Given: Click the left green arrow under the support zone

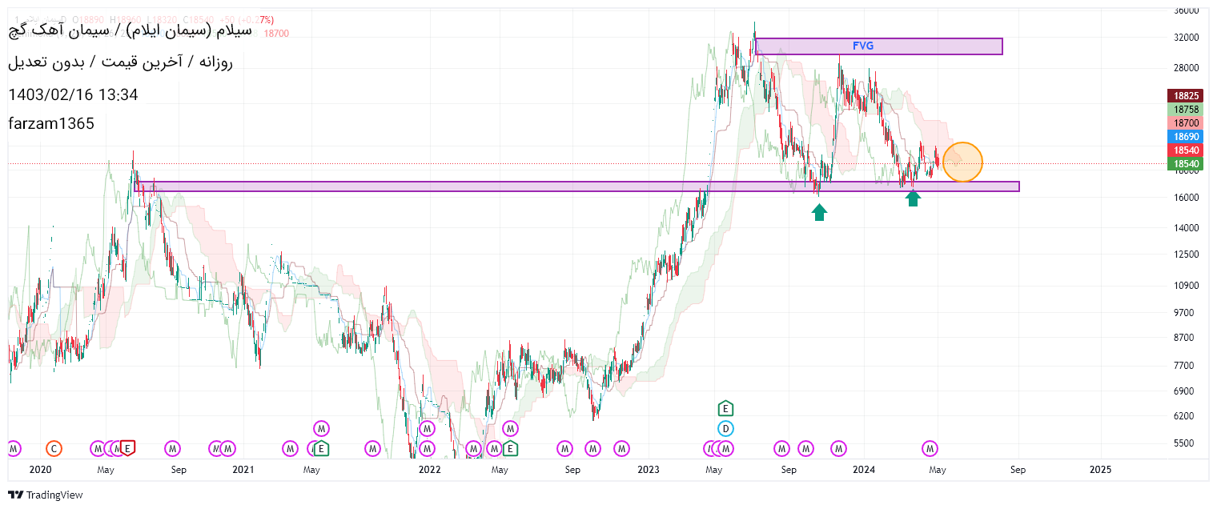Looking at the screenshot, I should click(819, 211).
